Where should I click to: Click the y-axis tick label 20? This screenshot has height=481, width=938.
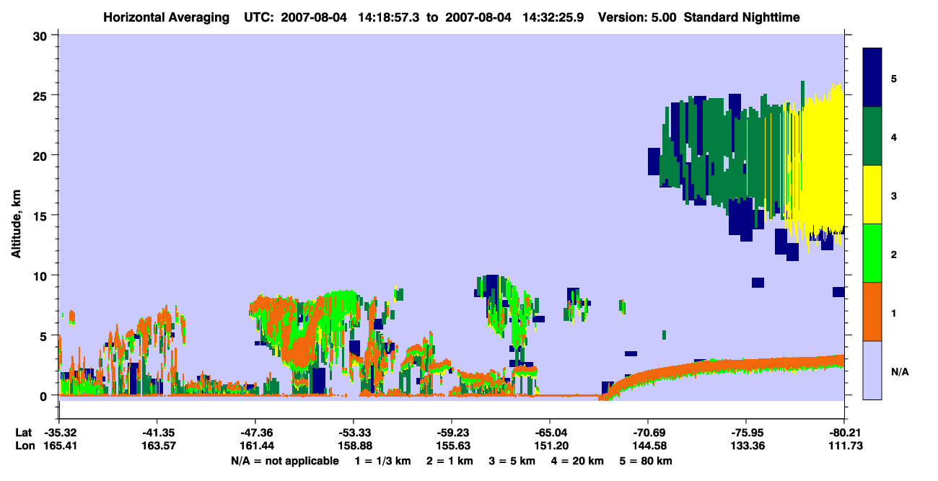(x=42, y=155)
